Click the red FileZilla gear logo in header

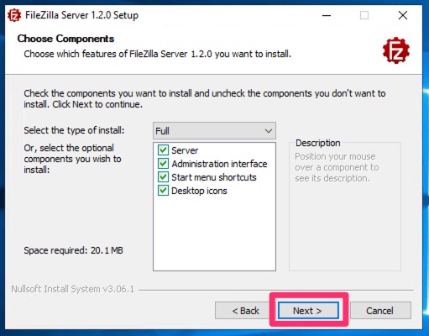point(396,50)
